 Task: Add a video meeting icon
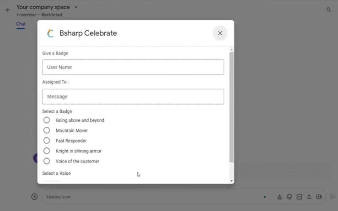(319, 197)
